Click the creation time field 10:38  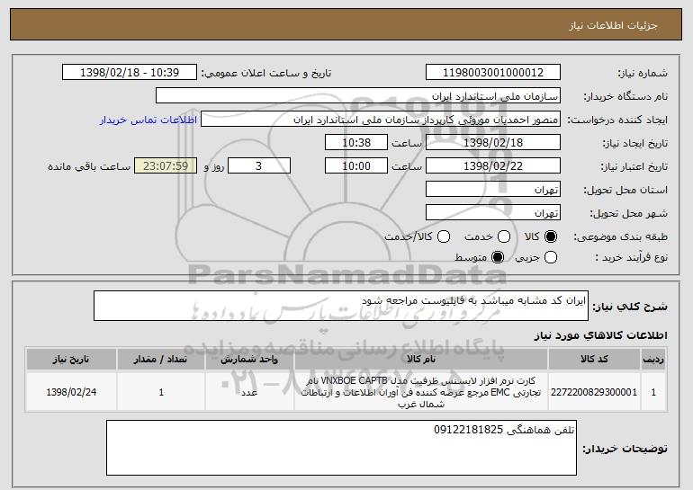click(356, 143)
